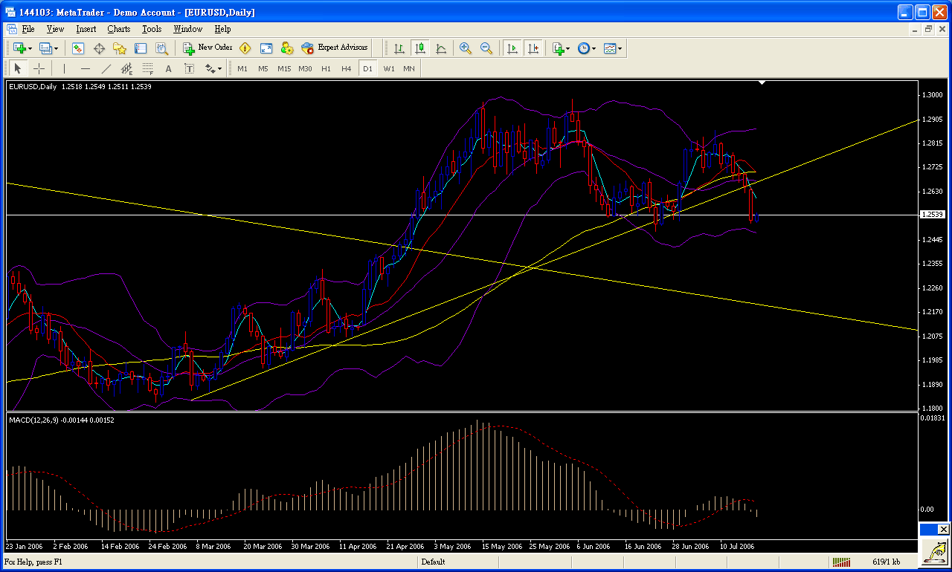Click the connection bars icon in status bar
The height and width of the screenshot is (572, 952).
click(x=842, y=562)
